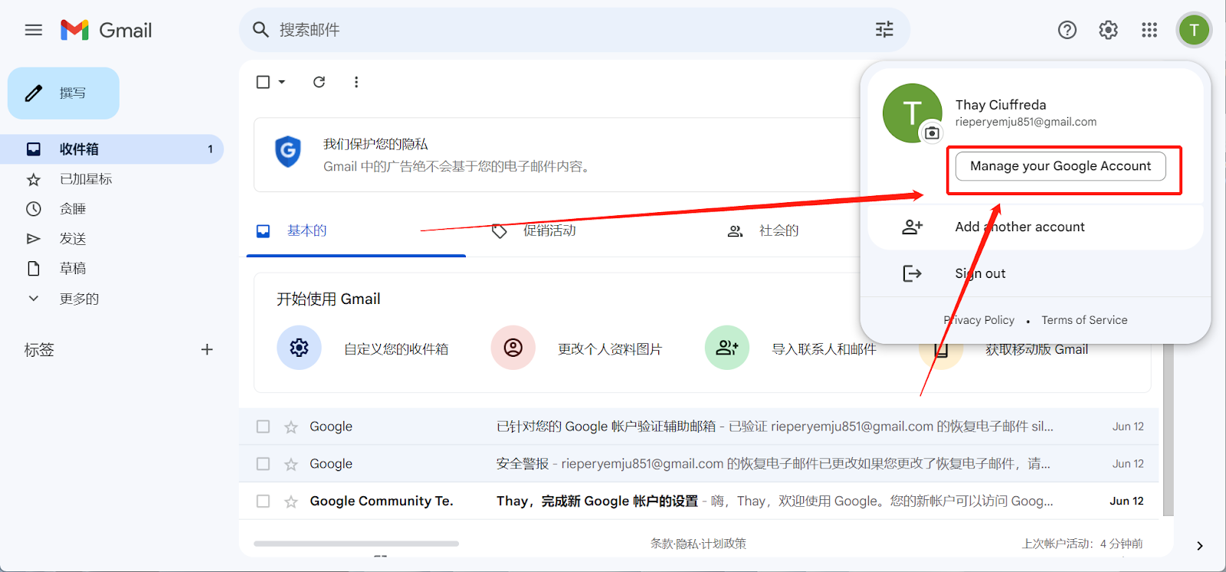
Task: Click the vertical scrollbar on inbox
Action: (1168, 429)
